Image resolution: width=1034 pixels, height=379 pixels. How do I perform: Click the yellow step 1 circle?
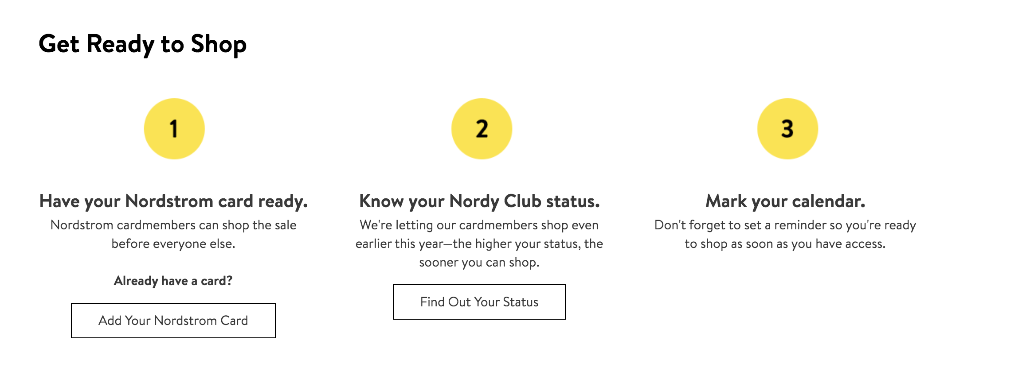click(174, 129)
